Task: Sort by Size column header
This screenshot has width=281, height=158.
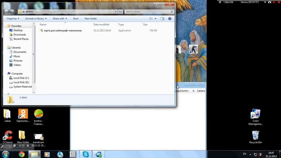Action: click(145, 25)
